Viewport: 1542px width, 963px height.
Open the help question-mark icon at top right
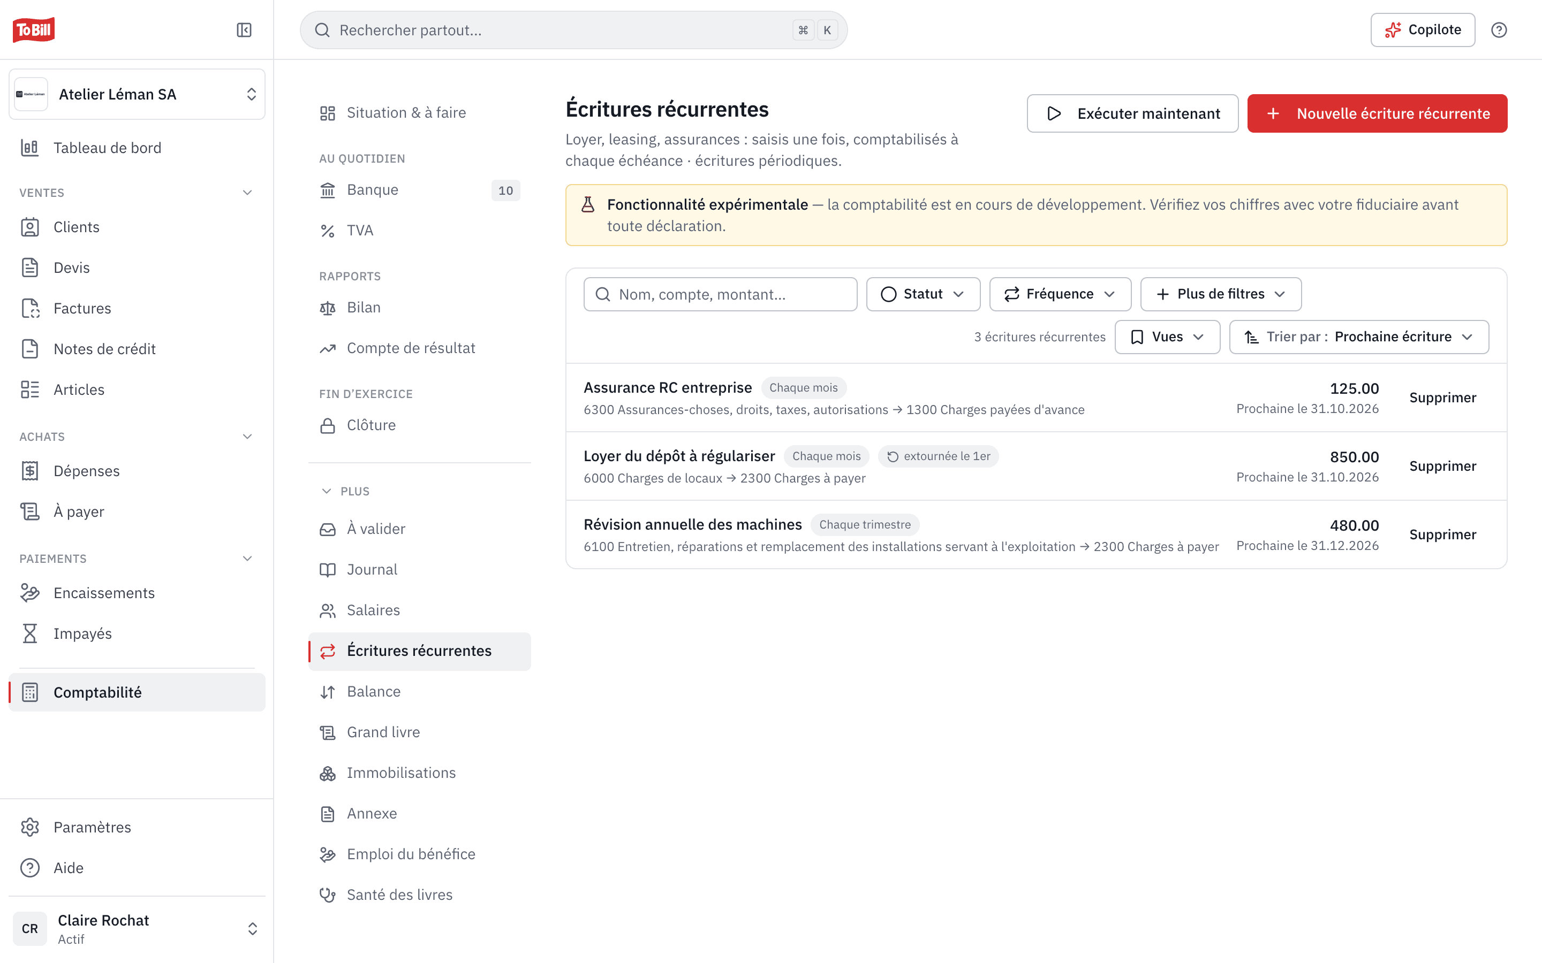click(x=1499, y=30)
